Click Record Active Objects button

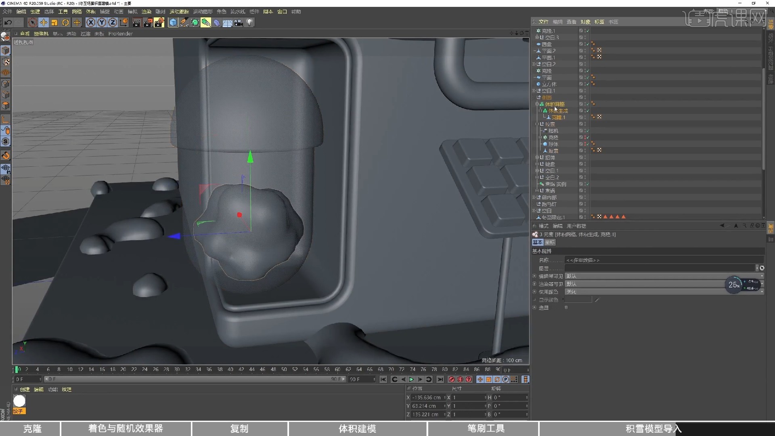click(452, 379)
